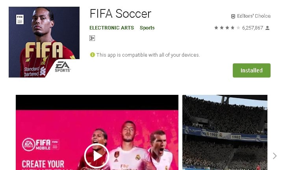282x170 pixels.
Task: Click the FIFA Soccer app icon image
Action: click(x=44, y=42)
